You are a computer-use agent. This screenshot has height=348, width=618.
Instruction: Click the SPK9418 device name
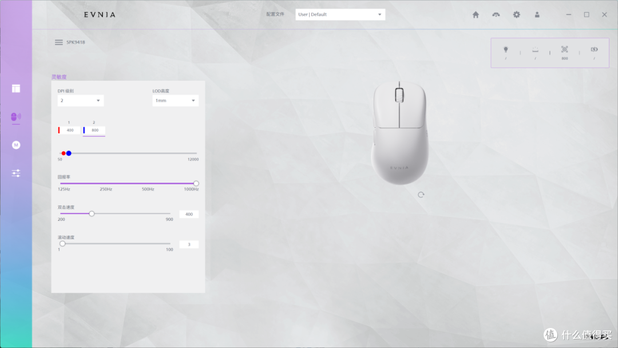76,42
